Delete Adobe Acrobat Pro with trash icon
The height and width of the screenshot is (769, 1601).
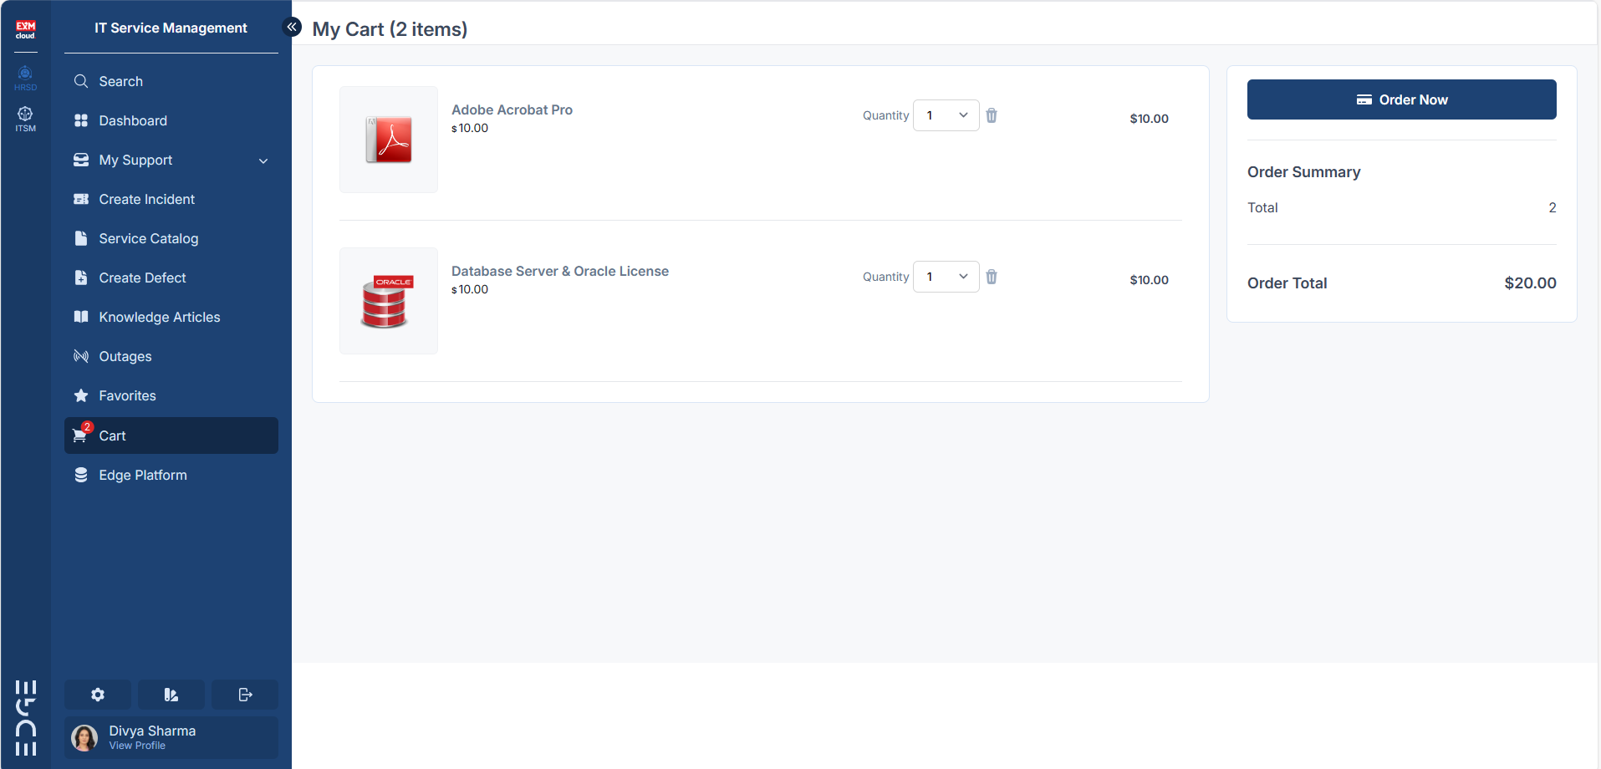pos(992,115)
